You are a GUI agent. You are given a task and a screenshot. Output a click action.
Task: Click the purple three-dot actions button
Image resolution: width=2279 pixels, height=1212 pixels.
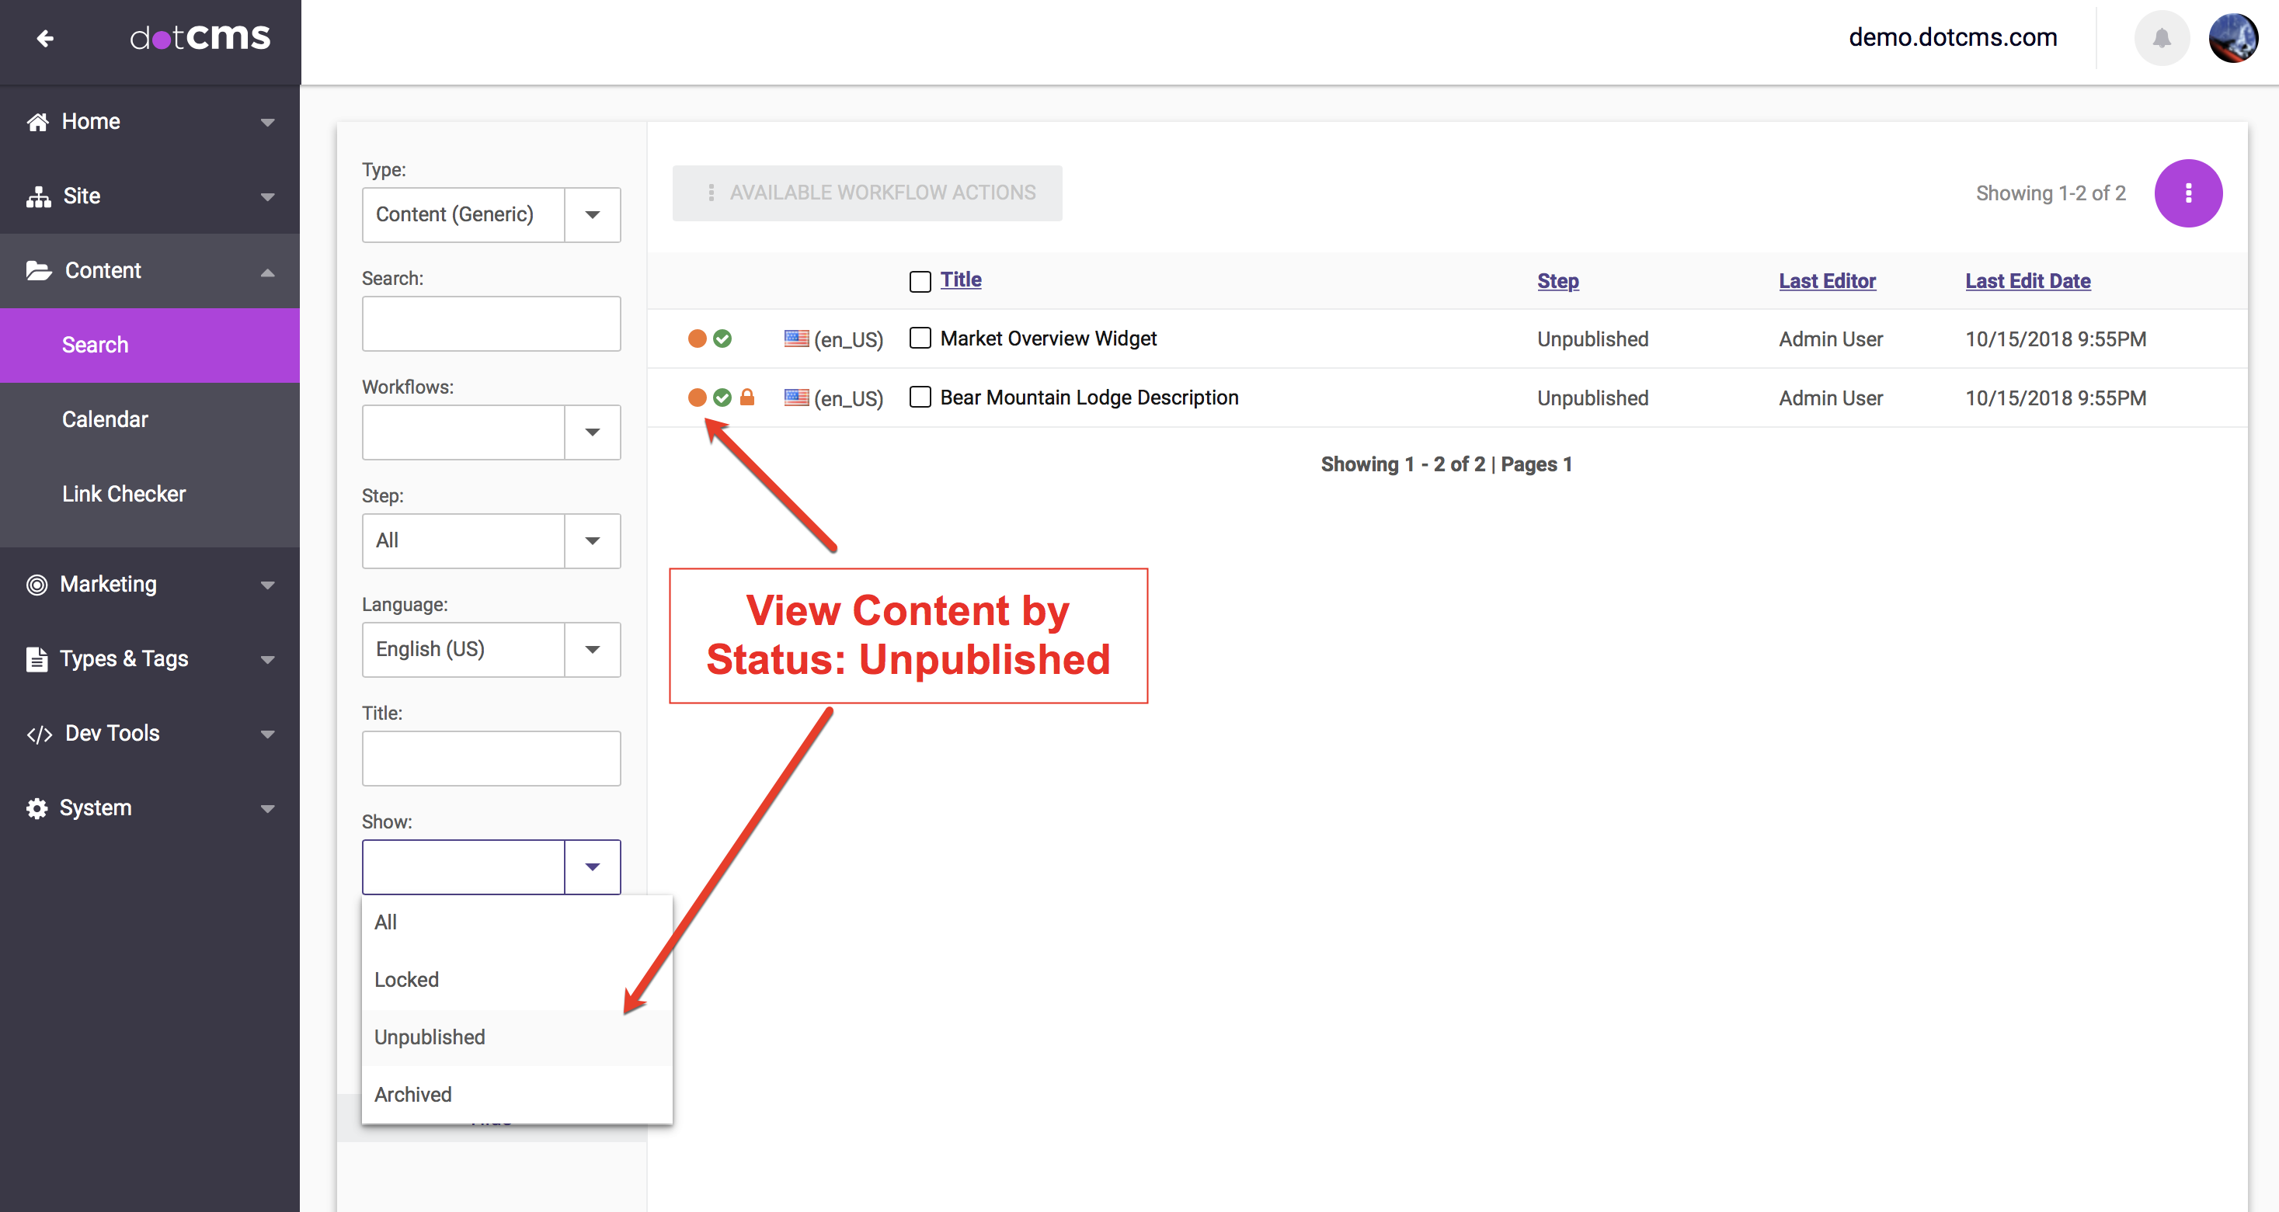click(2188, 193)
